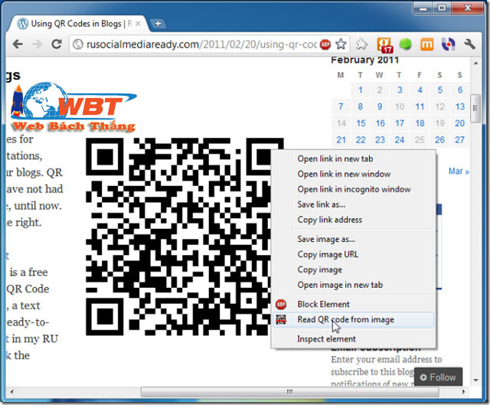Select 'Copy link address' menu entry
This screenshot has height=405, width=490.
330,220
